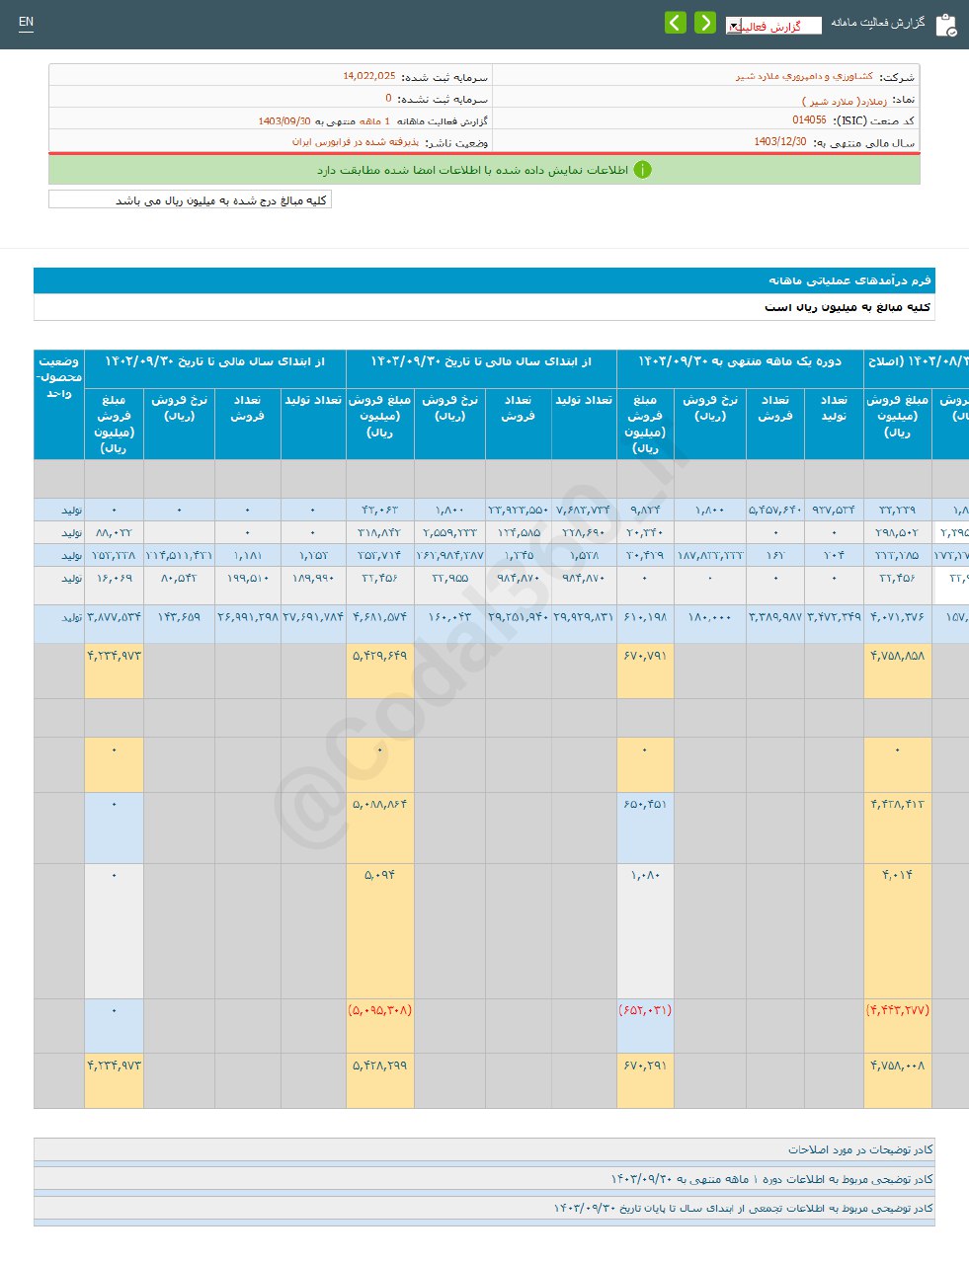Click fiscal year end date 1403/12/30
This screenshot has height=1264, width=969.
pos(779,142)
